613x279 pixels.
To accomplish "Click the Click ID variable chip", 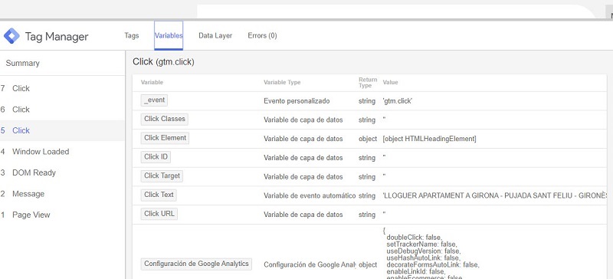I will pyautogui.click(x=156, y=157).
